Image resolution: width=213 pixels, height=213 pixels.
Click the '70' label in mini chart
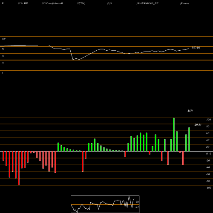click(137, 202)
